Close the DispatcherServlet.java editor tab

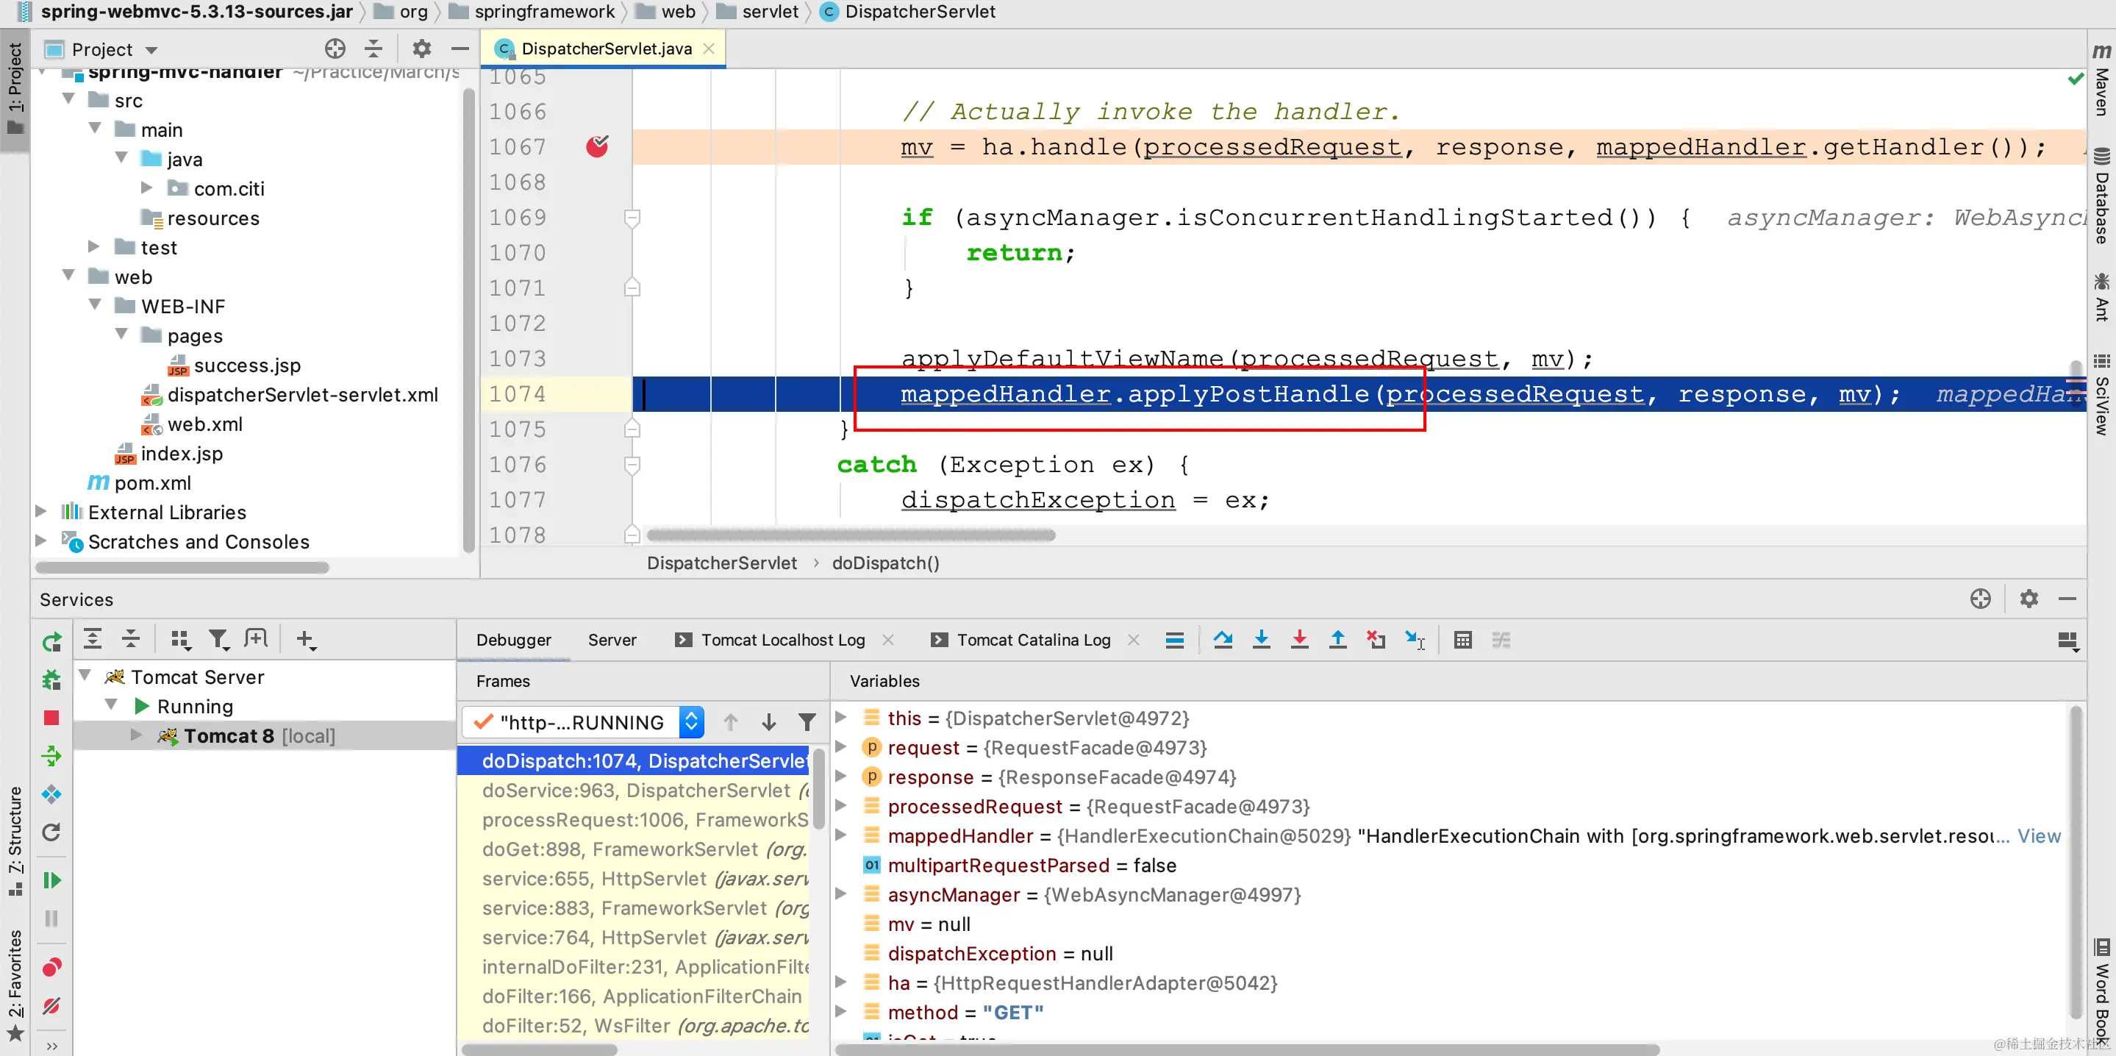[x=709, y=49]
